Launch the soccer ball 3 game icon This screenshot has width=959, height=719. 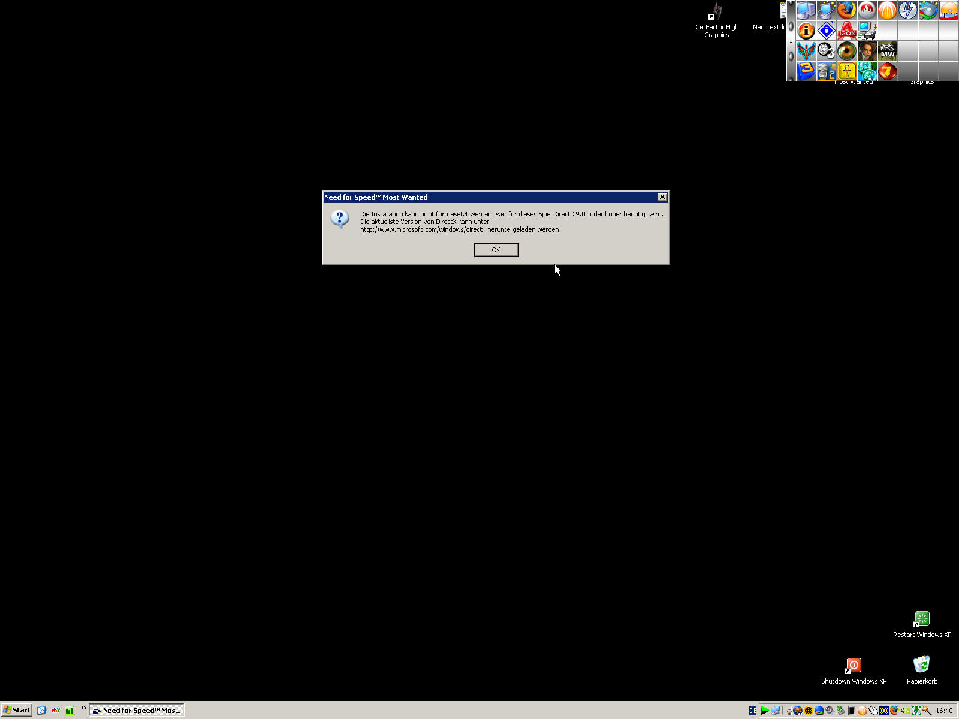coord(827,51)
